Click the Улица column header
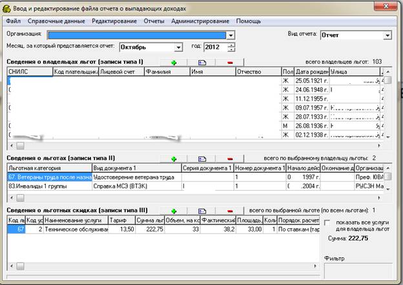Image resolution: width=403 pixels, height=285 pixels. pyautogui.click(x=355, y=72)
